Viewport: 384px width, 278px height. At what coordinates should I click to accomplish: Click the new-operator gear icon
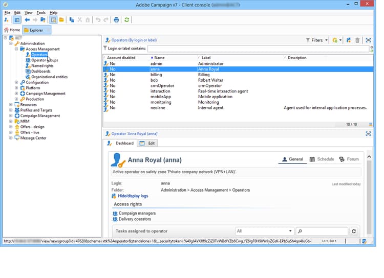pyautogui.click(x=335, y=40)
